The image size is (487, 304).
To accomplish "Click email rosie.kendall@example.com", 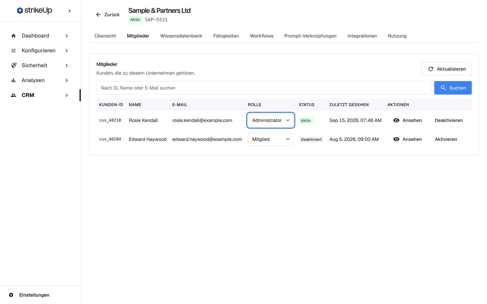I will tap(202, 120).
